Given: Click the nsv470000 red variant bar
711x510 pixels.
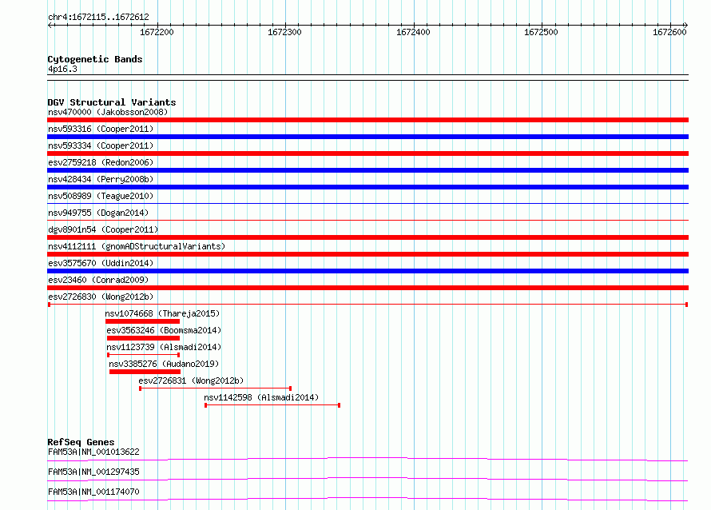Looking at the screenshot, I should pyautogui.click(x=367, y=120).
